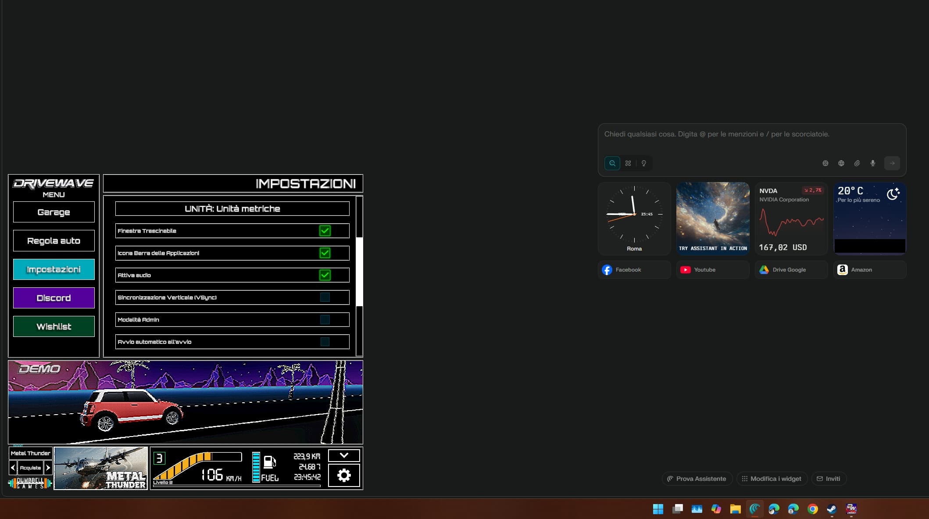Click the fuel pump icon

coord(269,462)
